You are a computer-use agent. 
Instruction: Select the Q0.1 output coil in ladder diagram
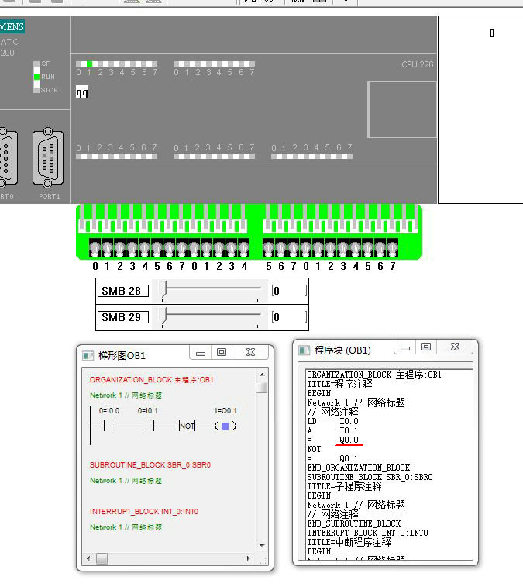coord(225,426)
